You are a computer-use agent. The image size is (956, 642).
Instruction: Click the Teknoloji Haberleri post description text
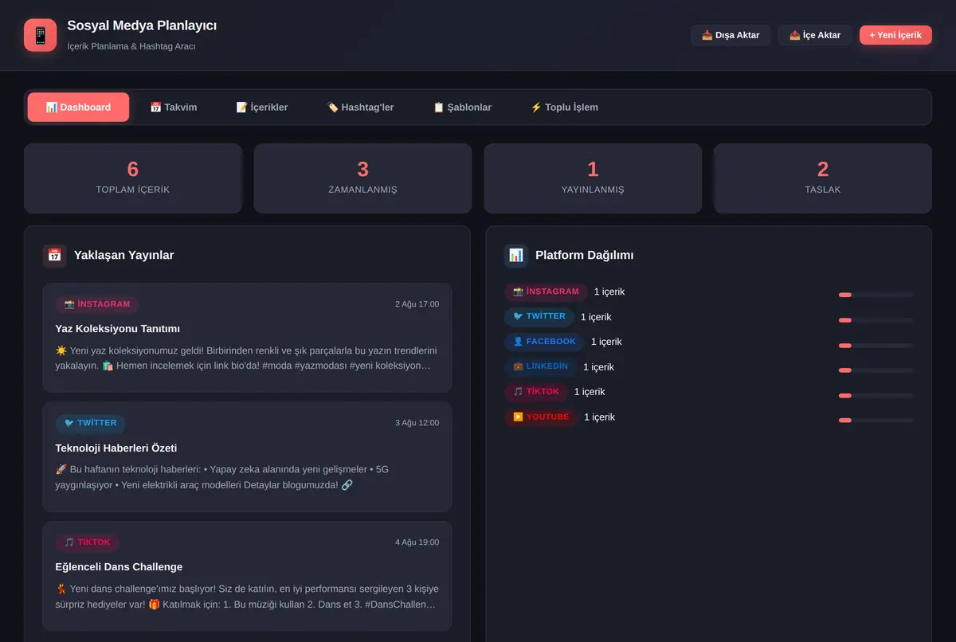pos(247,477)
